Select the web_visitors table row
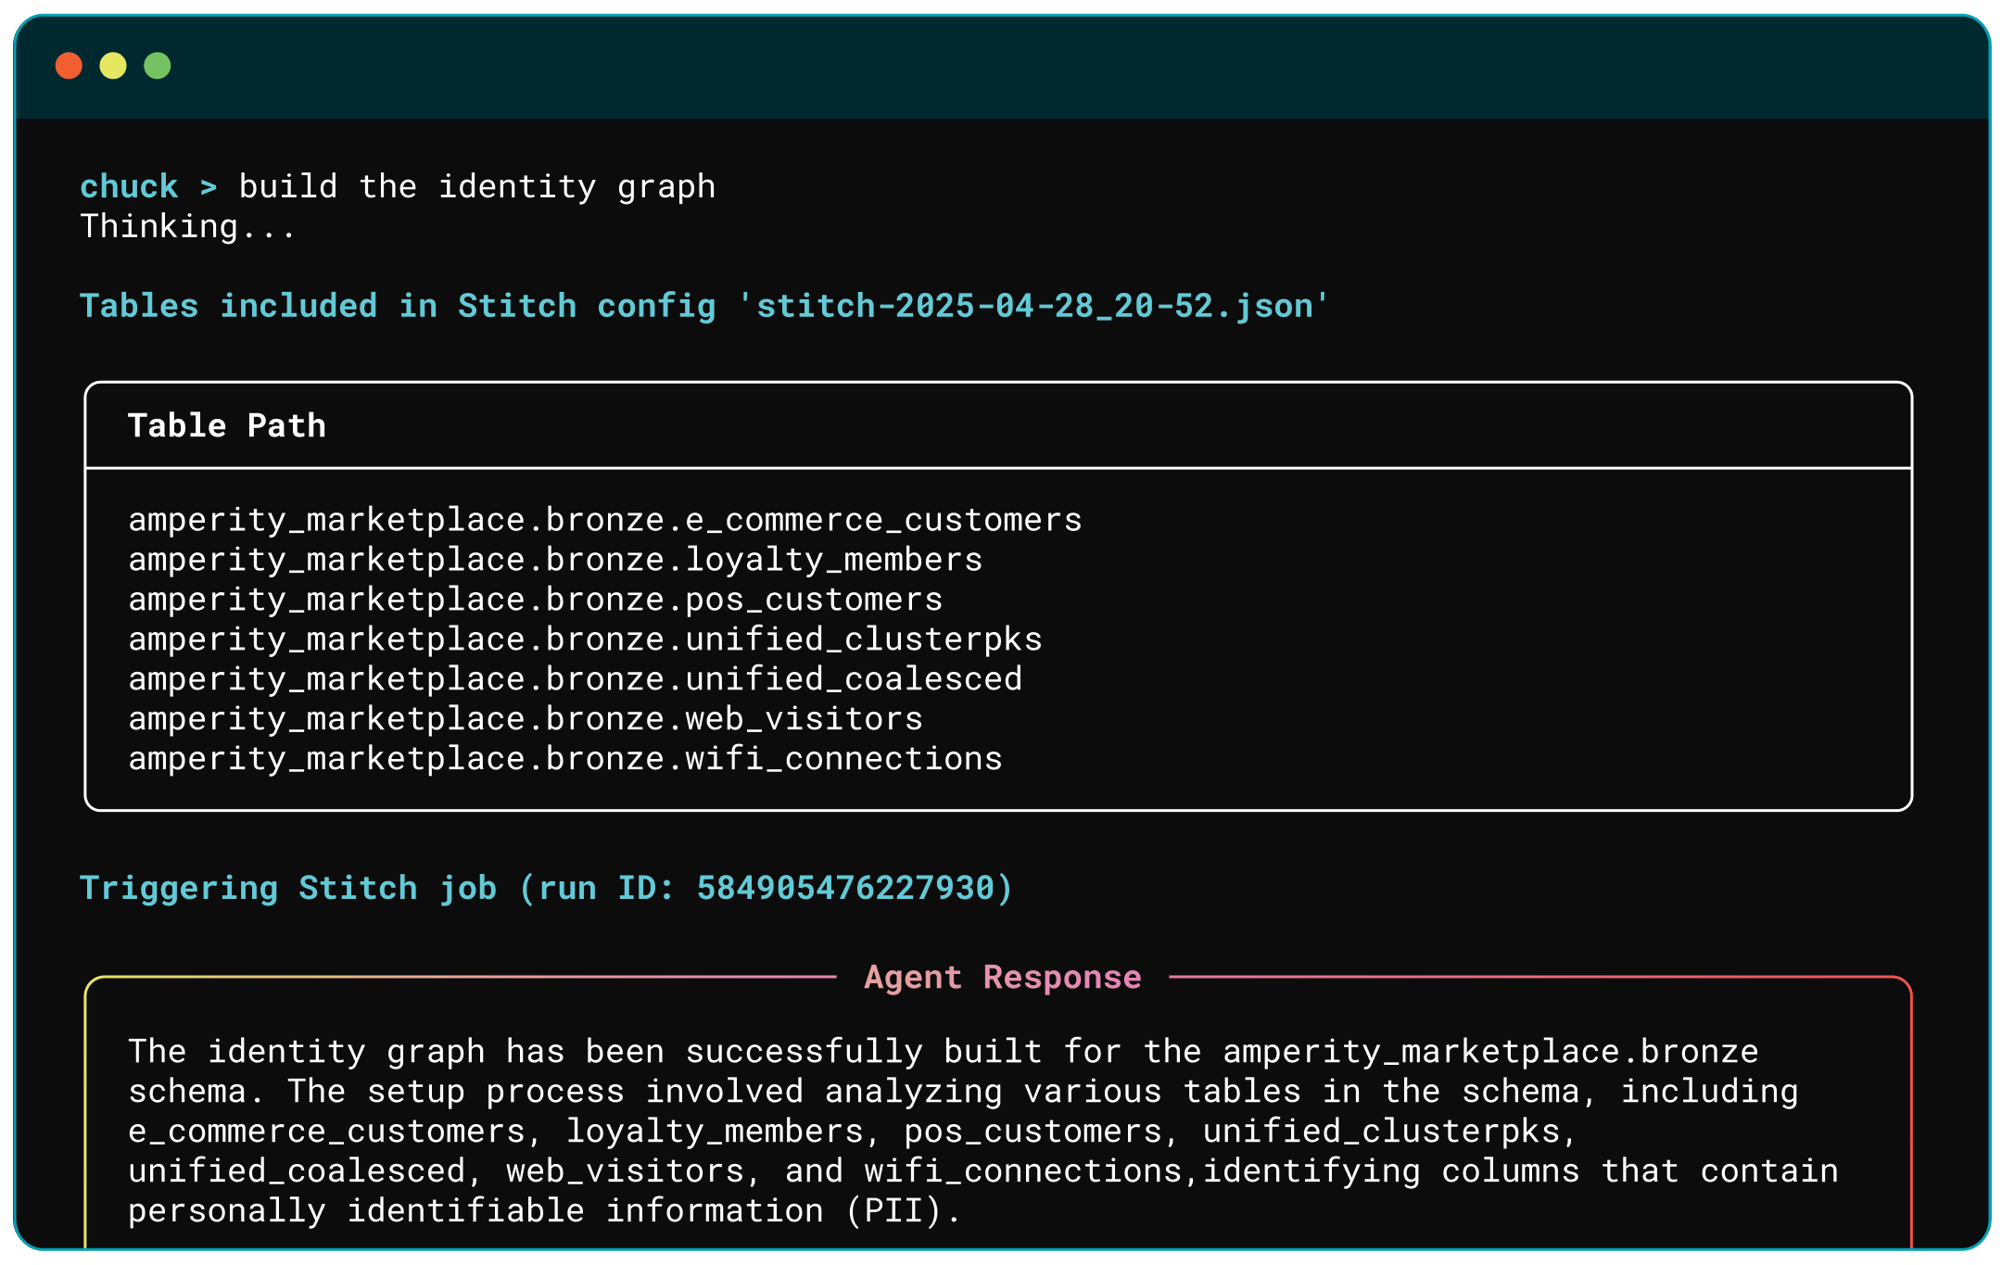2002x1265 pixels. pyautogui.click(x=525, y=719)
